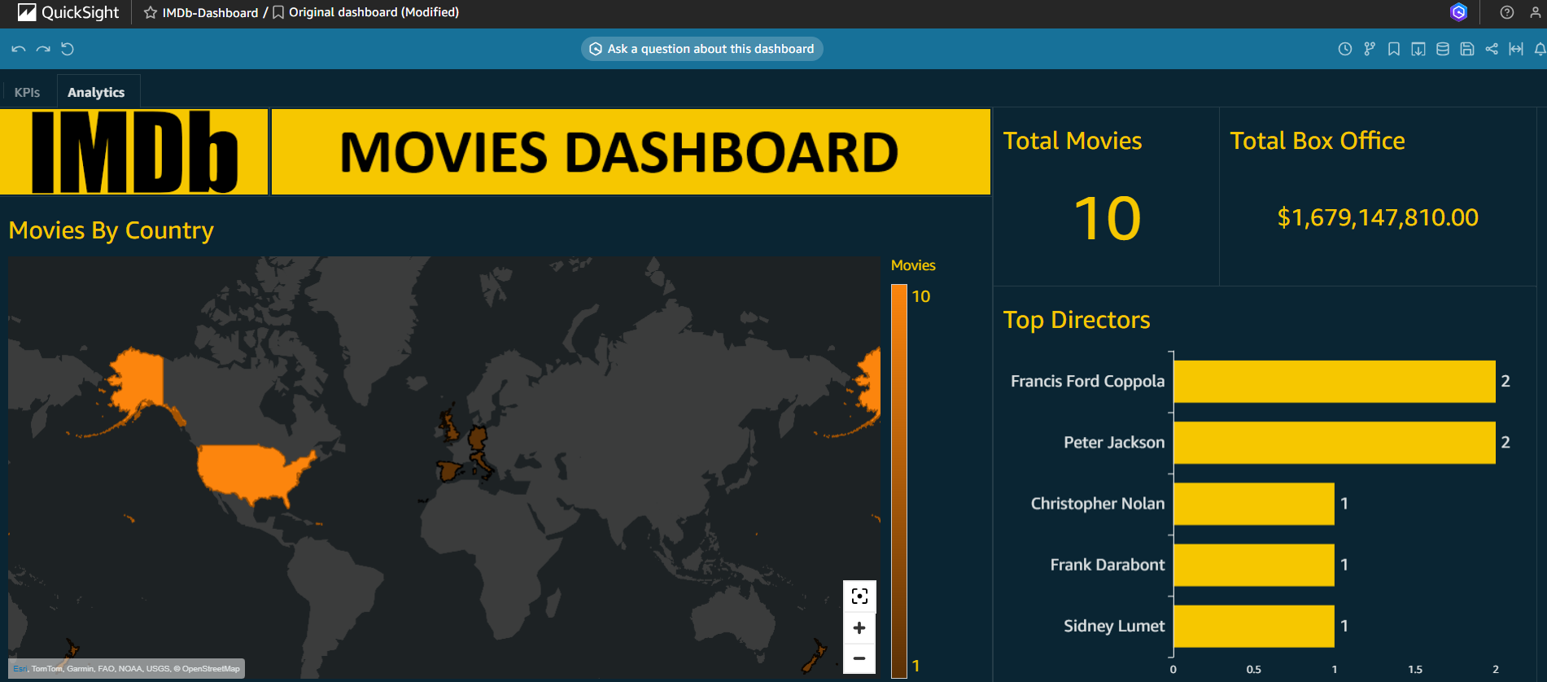
Task: Click New Zealand on the map
Action: pos(815,655)
